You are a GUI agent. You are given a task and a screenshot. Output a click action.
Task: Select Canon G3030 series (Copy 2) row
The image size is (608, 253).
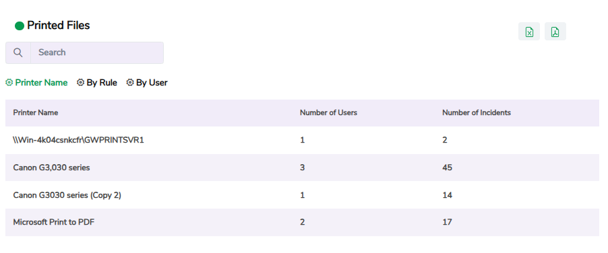[302, 195]
